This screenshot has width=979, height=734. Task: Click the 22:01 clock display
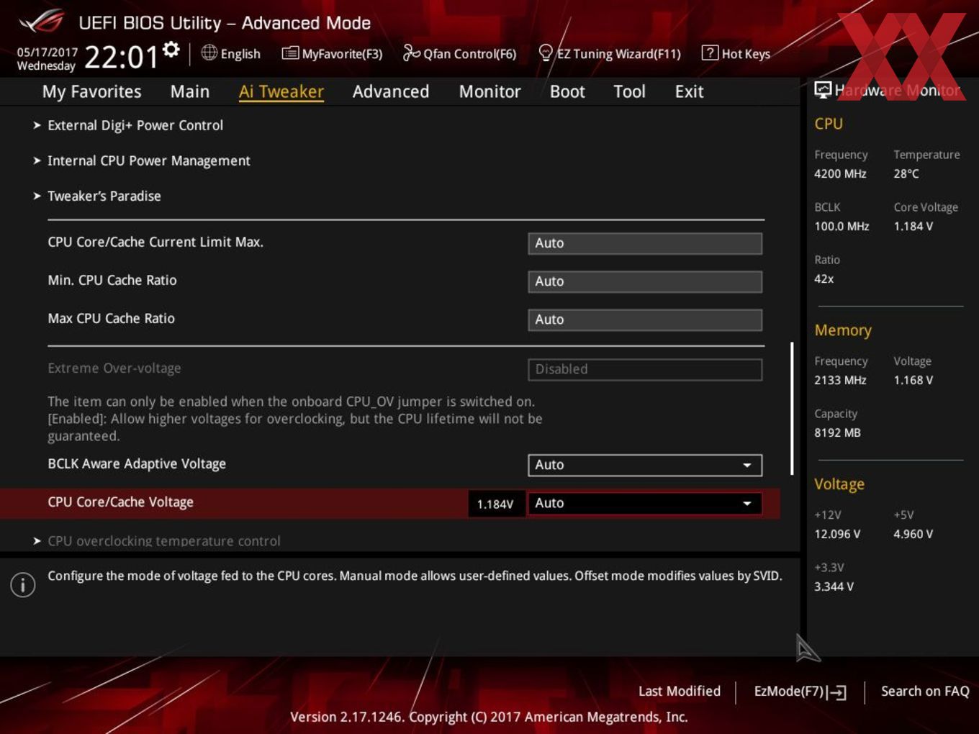click(x=121, y=57)
